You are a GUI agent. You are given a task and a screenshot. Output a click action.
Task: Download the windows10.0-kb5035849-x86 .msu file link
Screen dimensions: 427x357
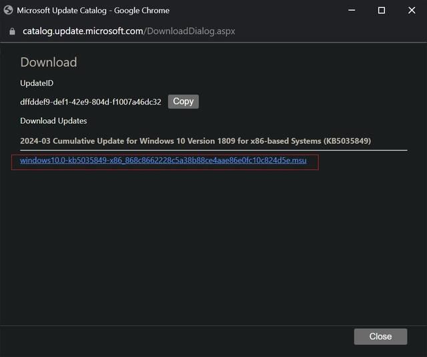pos(163,161)
